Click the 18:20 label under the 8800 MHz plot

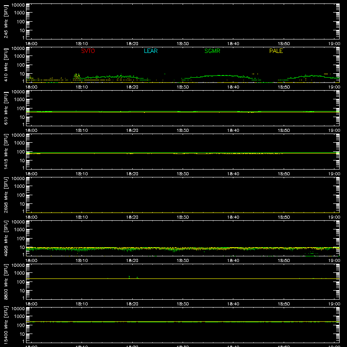132,304
